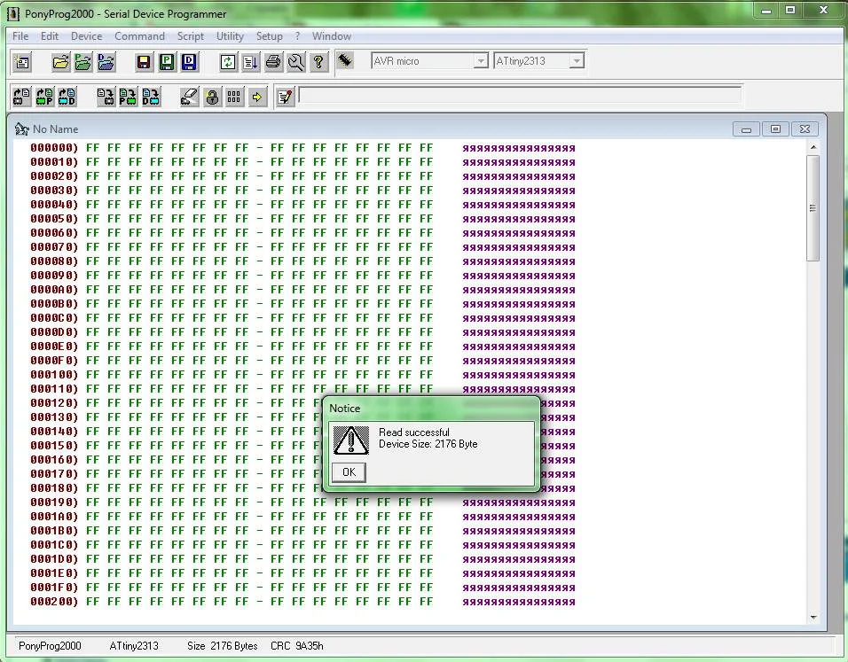The width and height of the screenshot is (848, 662).
Task: Click the PonyProg2000 title bar app icon
Action: (13, 14)
